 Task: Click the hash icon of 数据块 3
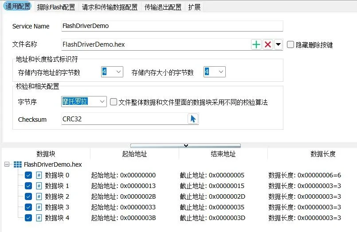[x=39, y=207]
